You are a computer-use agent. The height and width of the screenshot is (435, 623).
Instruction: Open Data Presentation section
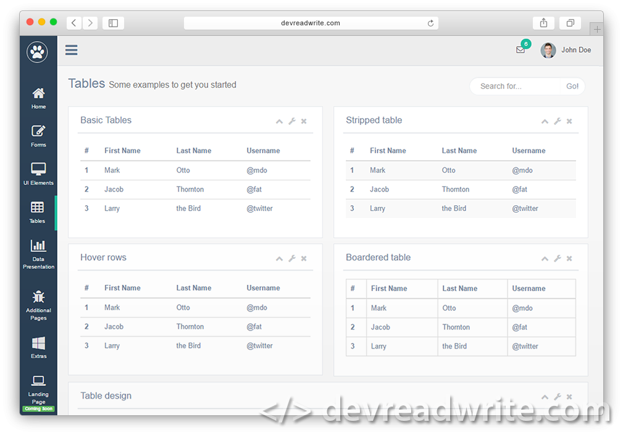coord(38,255)
